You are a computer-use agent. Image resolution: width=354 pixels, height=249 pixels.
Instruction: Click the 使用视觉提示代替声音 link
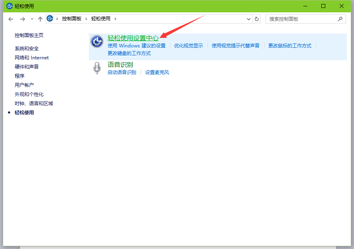pyautogui.click(x=236, y=46)
